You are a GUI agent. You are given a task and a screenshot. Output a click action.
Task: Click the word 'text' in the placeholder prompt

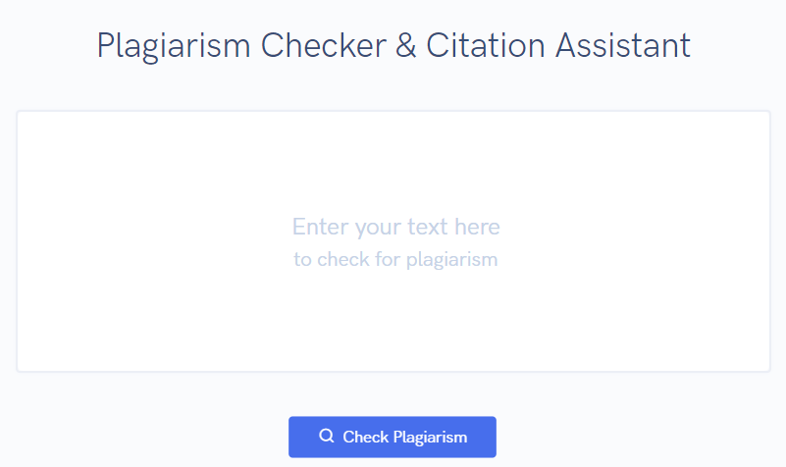click(x=427, y=227)
